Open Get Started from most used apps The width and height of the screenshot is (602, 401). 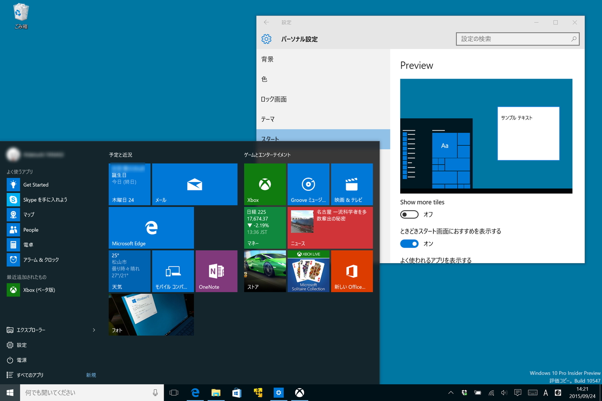[x=51, y=185]
